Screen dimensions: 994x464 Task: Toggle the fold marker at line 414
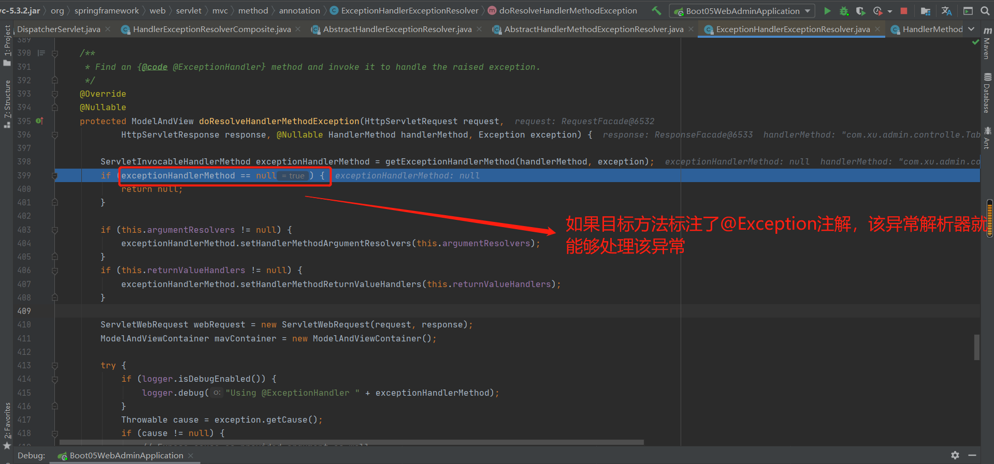(x=54, y=379)
